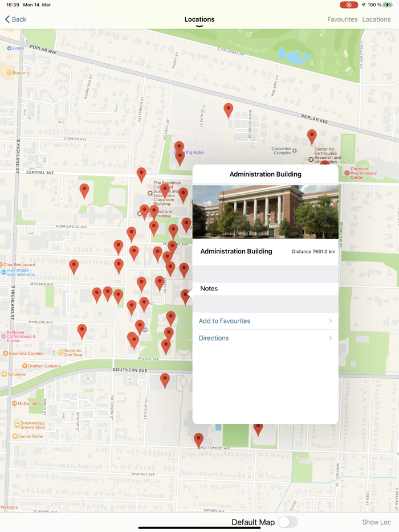Viewport: 399px width, 532px height.
Task: Select the lone pin below Central Ave label
Action: (x=84, y=191)
